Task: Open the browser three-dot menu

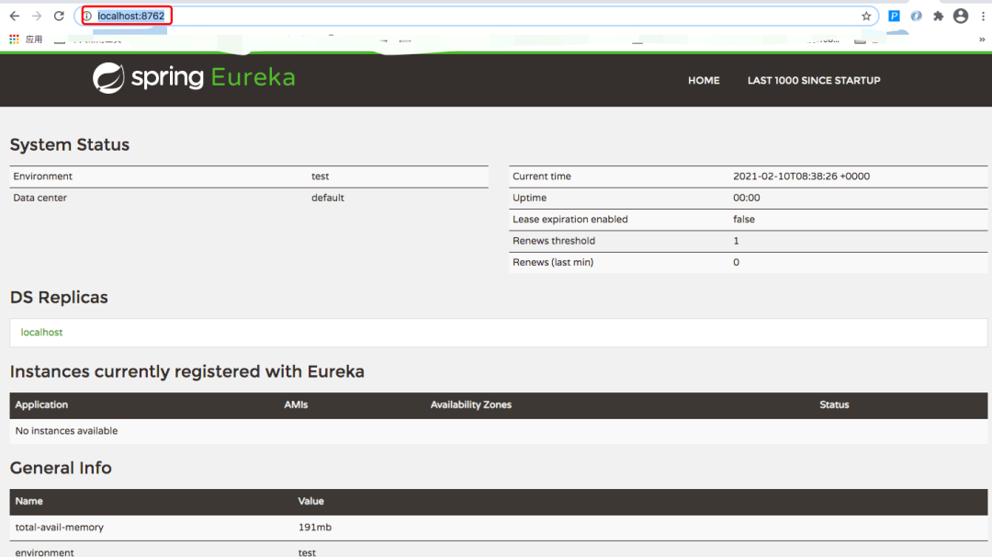Action: [x=983, y=17]
